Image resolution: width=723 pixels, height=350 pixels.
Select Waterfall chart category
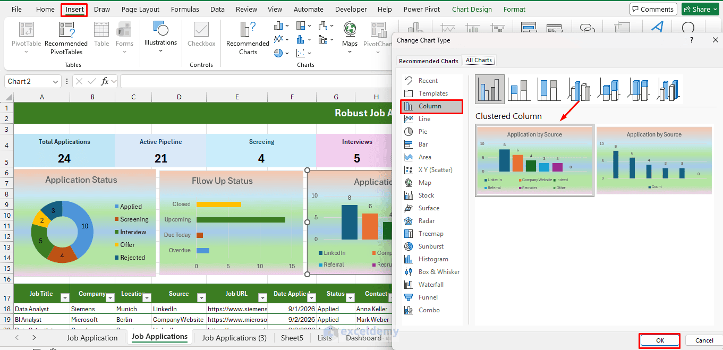[x=432, y=285]
